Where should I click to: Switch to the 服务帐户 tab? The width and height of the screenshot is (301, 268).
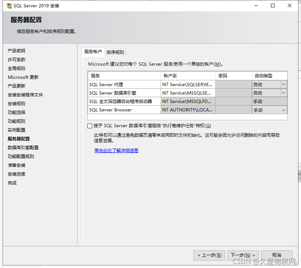[93, 52]
